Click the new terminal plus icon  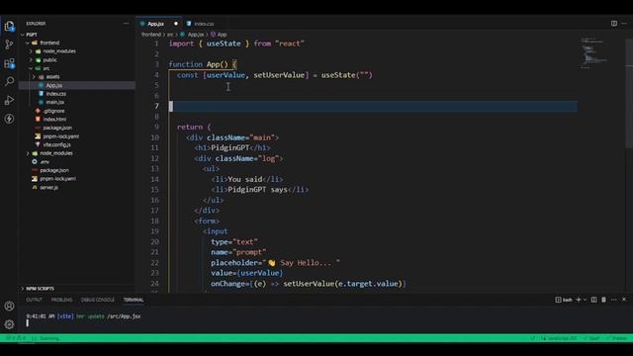coord(578,300)
